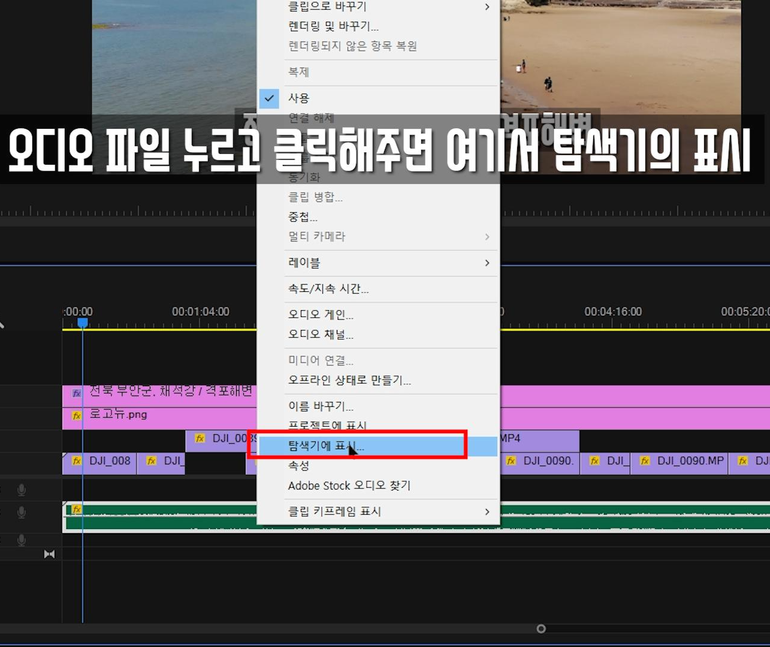Click fx badge on the DJI_0090. clip

511,461
